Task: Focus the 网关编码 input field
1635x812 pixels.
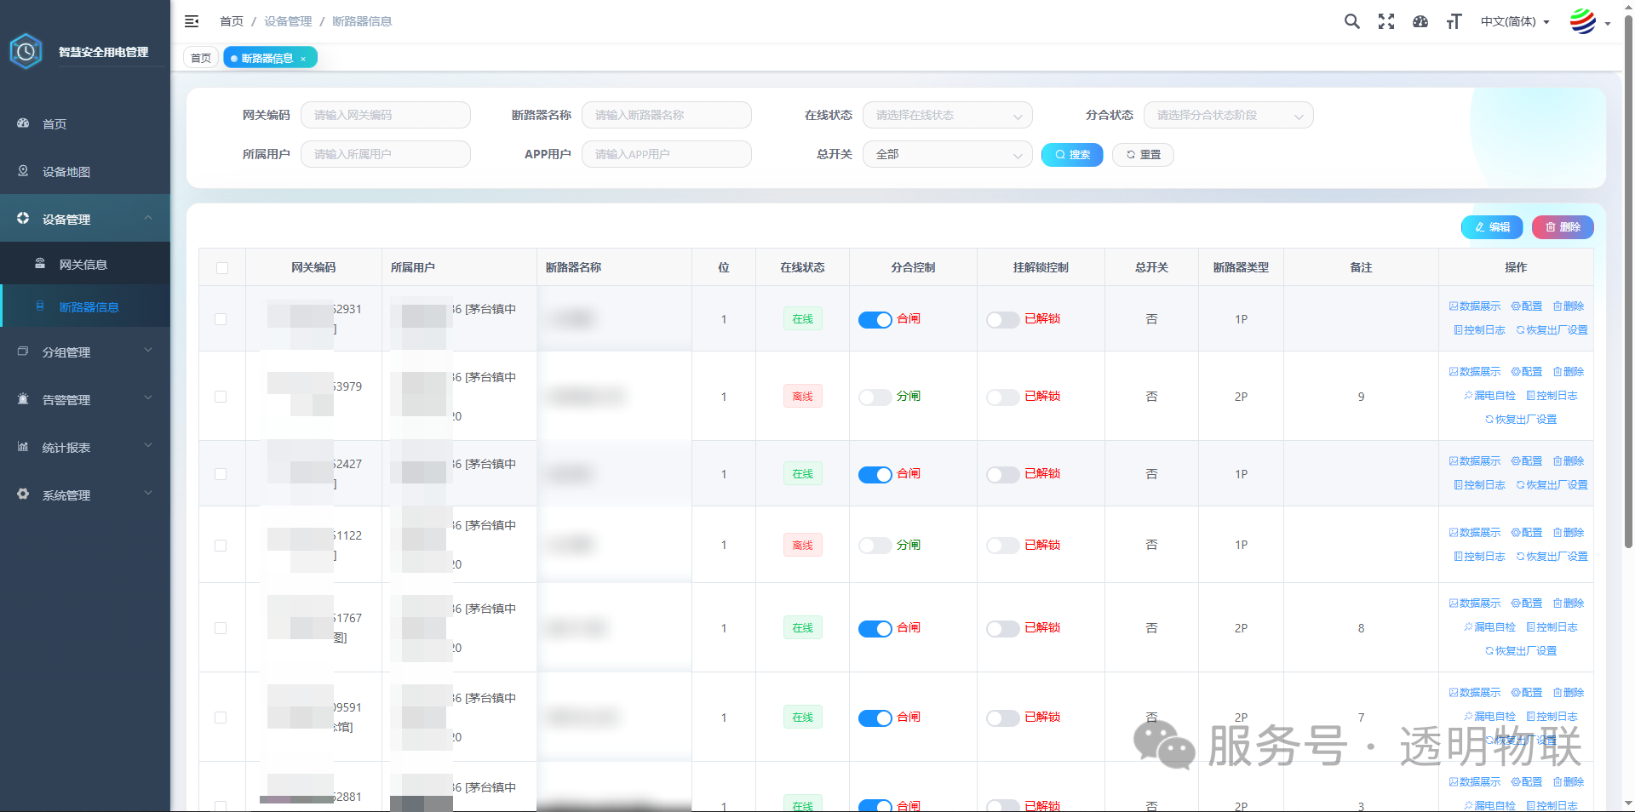Action: tap(385, 115)
